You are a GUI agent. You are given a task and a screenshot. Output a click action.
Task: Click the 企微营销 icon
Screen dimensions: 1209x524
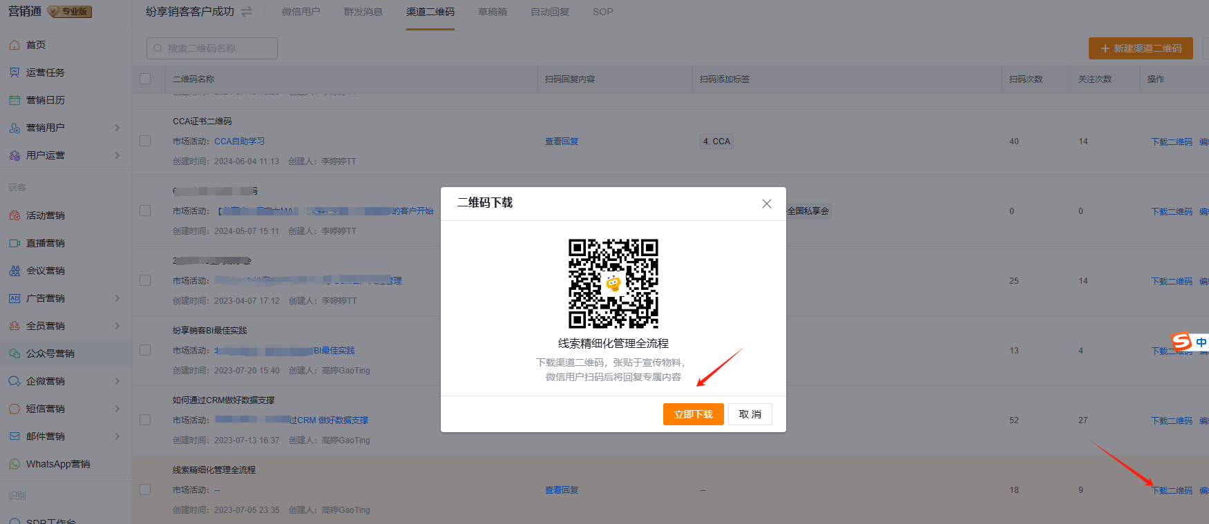click(x=15, y=381)
